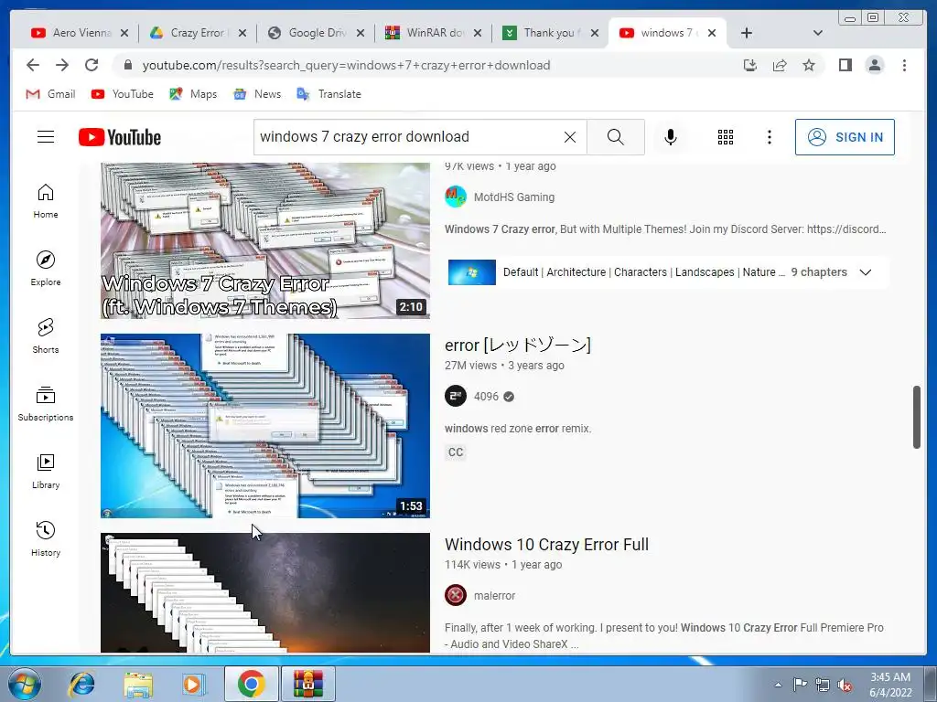Open the error [レッドゾーン] video title
This screenshot has width=937, height=702.
tap(518, 345)
